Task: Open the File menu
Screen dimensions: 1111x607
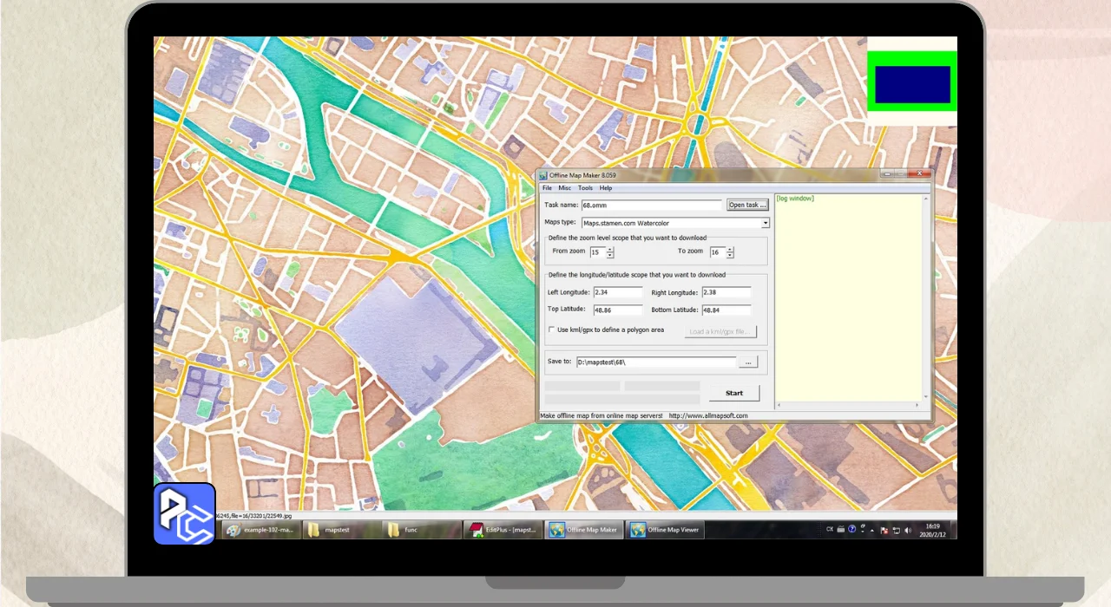Action: click(547, 188)
